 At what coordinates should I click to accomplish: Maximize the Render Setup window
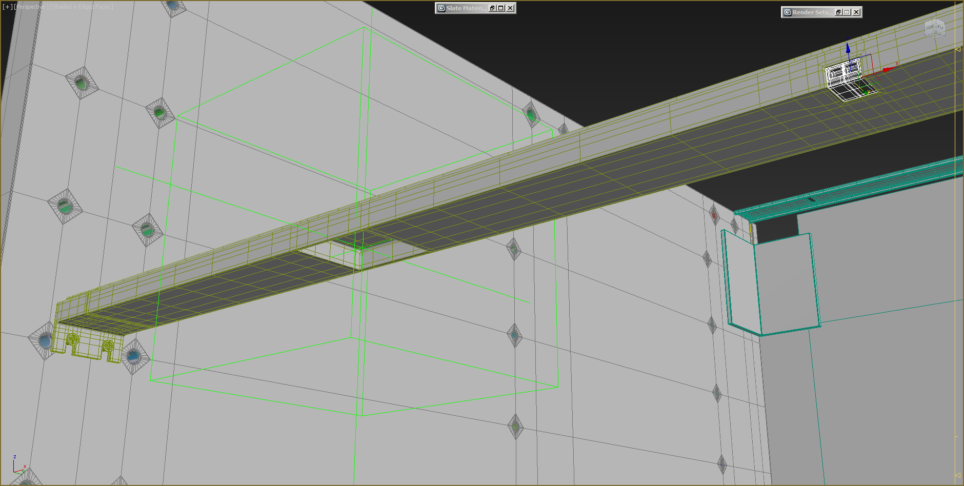847,12
